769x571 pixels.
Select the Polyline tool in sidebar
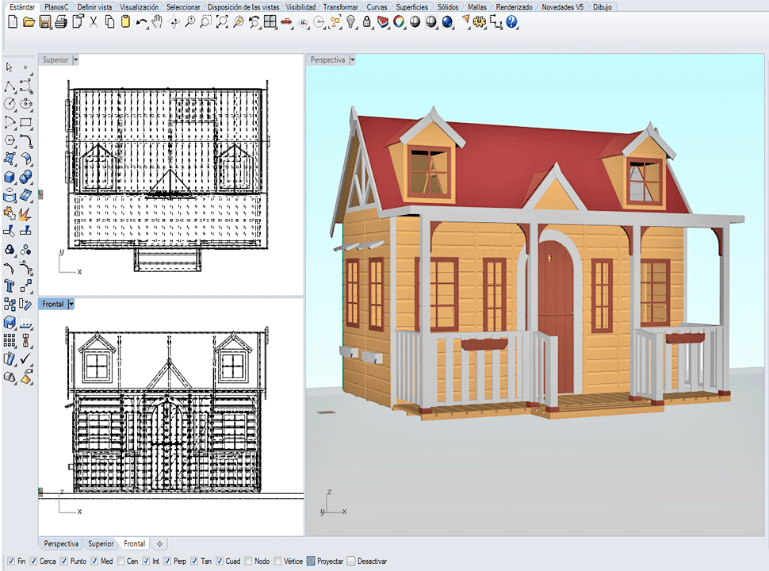point(10,86)
